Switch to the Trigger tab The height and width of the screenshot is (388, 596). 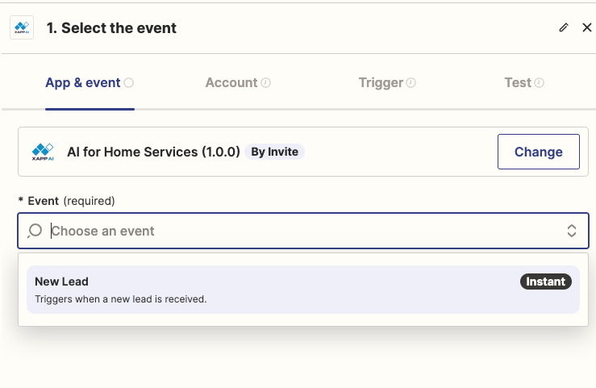tap(387, 83)
